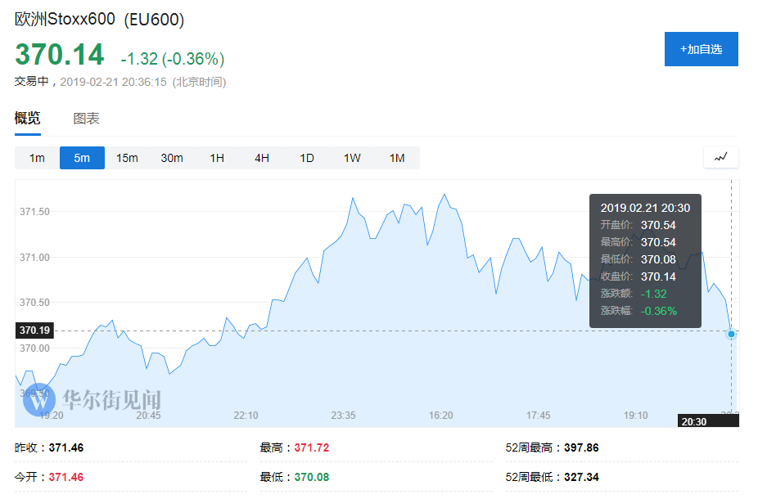The image size is (758, 499).
Task: Select the 1M monthly chart
Action: tap(397, 158)
